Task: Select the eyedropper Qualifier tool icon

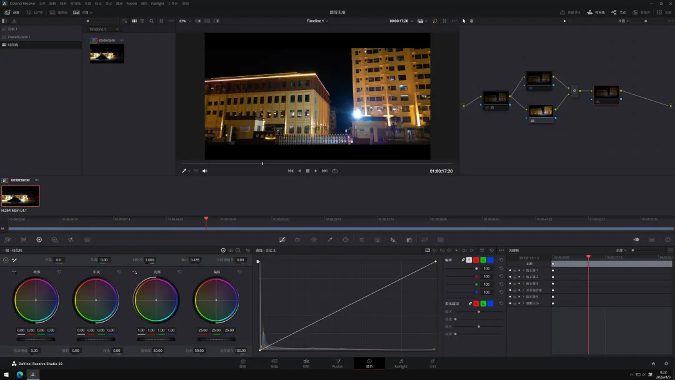Action: 330,239
